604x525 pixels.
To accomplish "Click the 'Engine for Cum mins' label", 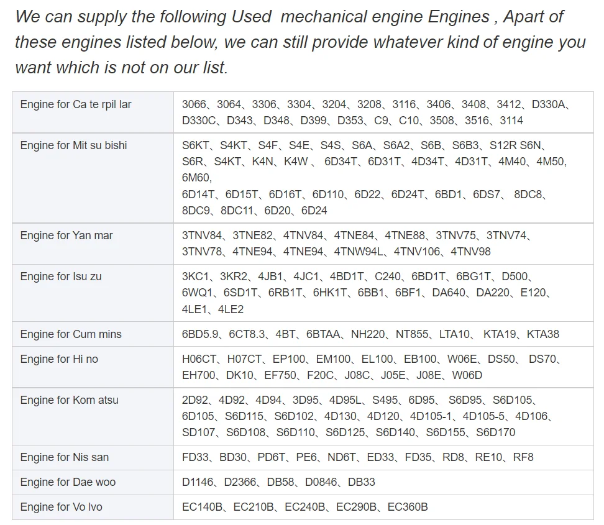I will [x=71, y=334].
